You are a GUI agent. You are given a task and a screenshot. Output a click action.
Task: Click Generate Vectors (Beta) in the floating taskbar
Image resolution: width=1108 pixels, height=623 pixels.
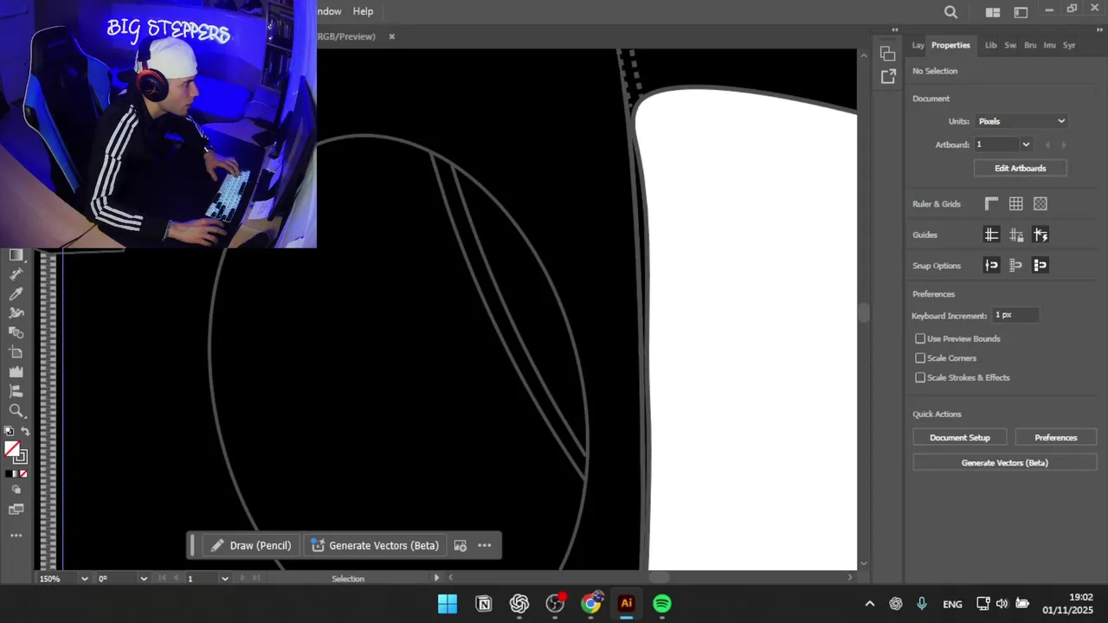(375, 545)
